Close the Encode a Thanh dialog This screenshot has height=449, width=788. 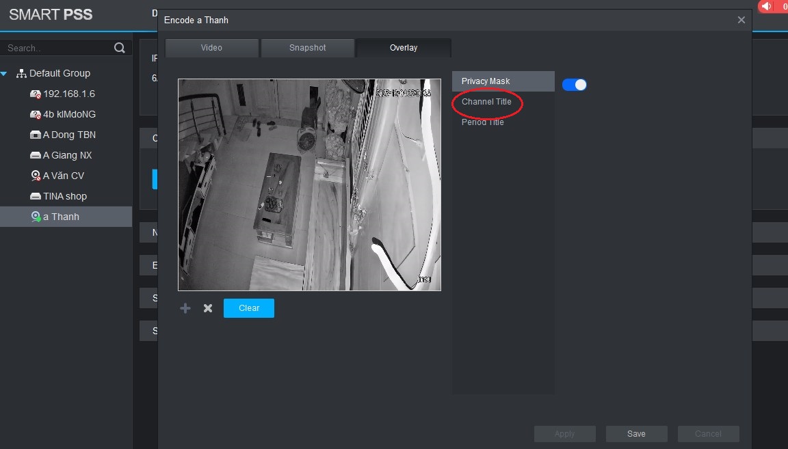click(x=741, y=21)
